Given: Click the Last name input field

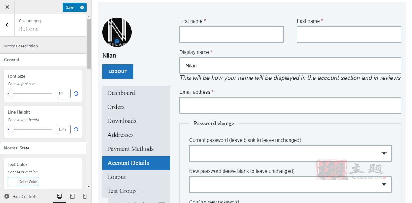Looking at the screenshot, I should coord(349,34).
